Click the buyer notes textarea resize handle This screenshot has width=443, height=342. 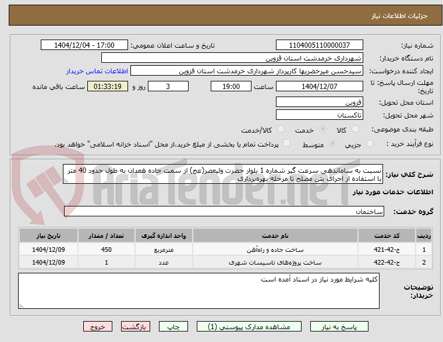(x=21, y=305)
